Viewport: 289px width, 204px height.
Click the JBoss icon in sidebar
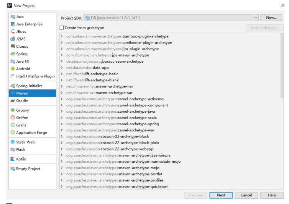[13, 31]
